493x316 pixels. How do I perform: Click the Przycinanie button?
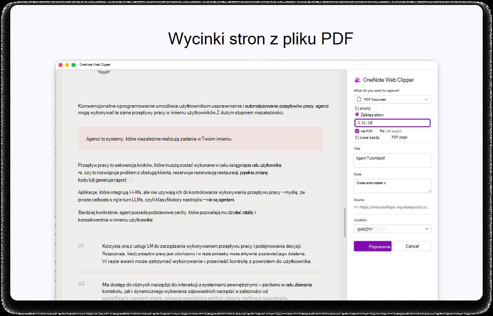pyautogui.click(x=373, y=246)
